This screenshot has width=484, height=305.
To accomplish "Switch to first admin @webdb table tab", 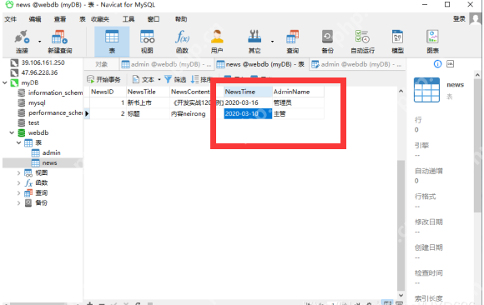I will coord(167,64).
